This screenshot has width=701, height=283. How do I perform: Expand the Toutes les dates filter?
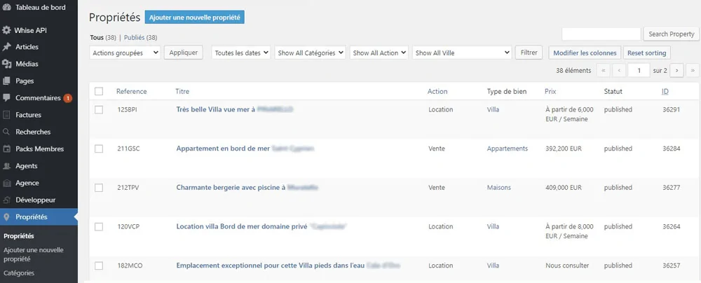242,53
